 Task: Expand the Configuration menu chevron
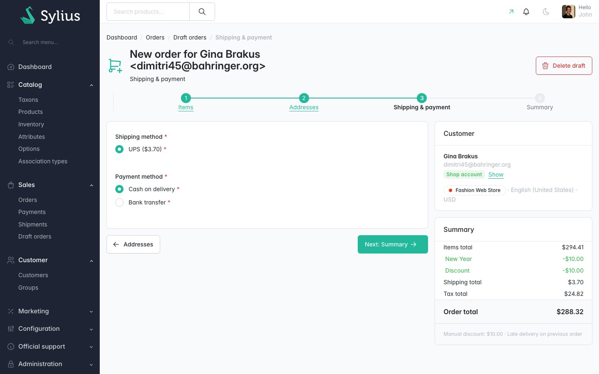click(92, 329)
